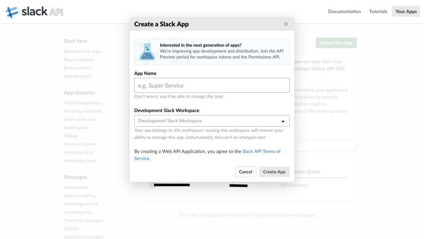This screenshot has width=424, height=239.
Task: Focus the App Name input field
Action: click(x=212, y=85)
